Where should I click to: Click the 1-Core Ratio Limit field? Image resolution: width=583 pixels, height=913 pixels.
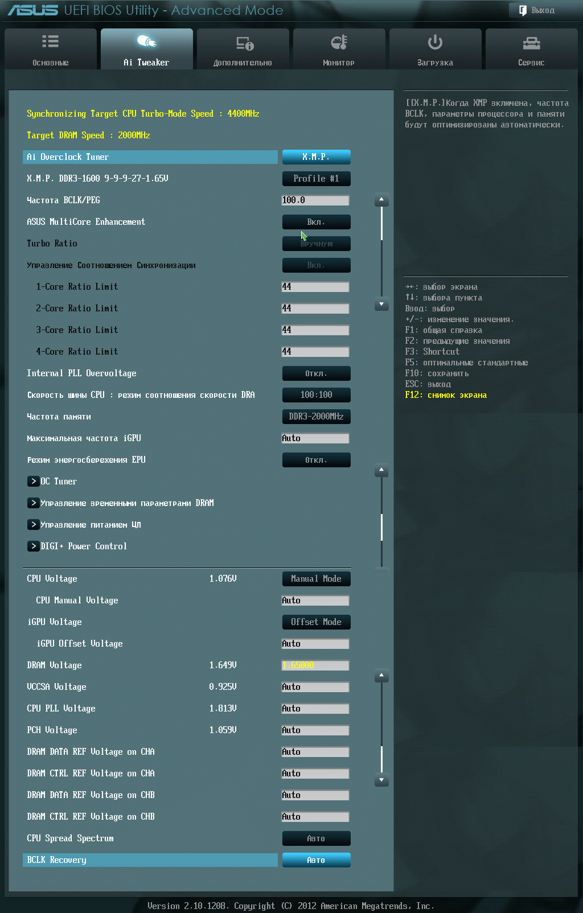(315, 287)
